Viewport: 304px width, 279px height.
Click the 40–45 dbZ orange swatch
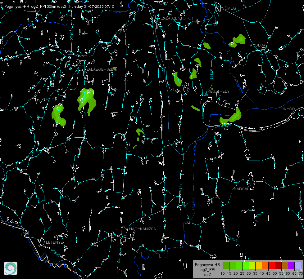pos(265,266)
